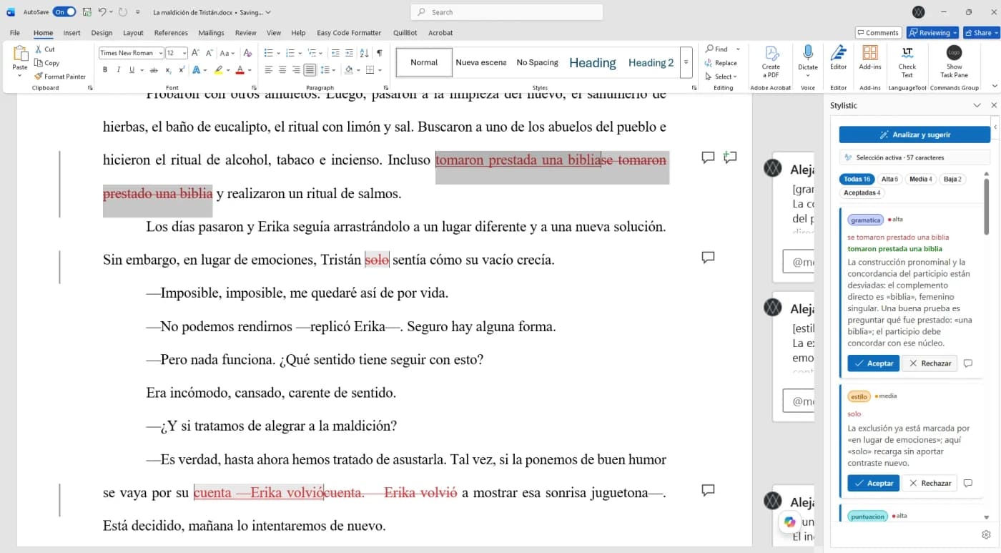The height and width of the screenshot is (553, 1001).
Task: Toggle Underline formatting
Action: pyautogui.click(x=132, y=70)
